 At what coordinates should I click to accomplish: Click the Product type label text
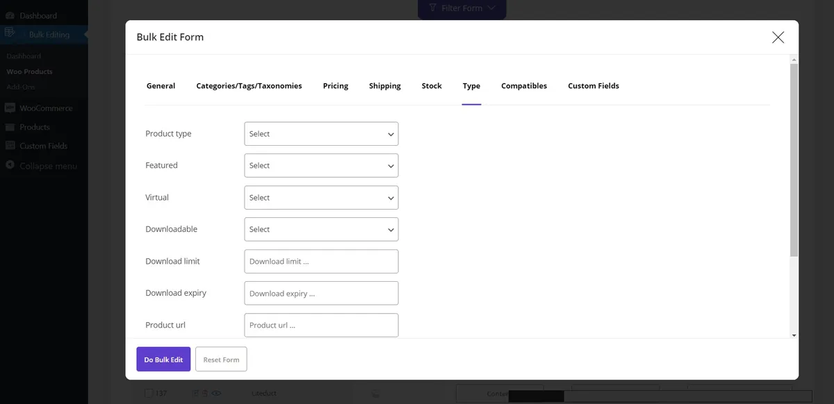click(x=168, y=134)
